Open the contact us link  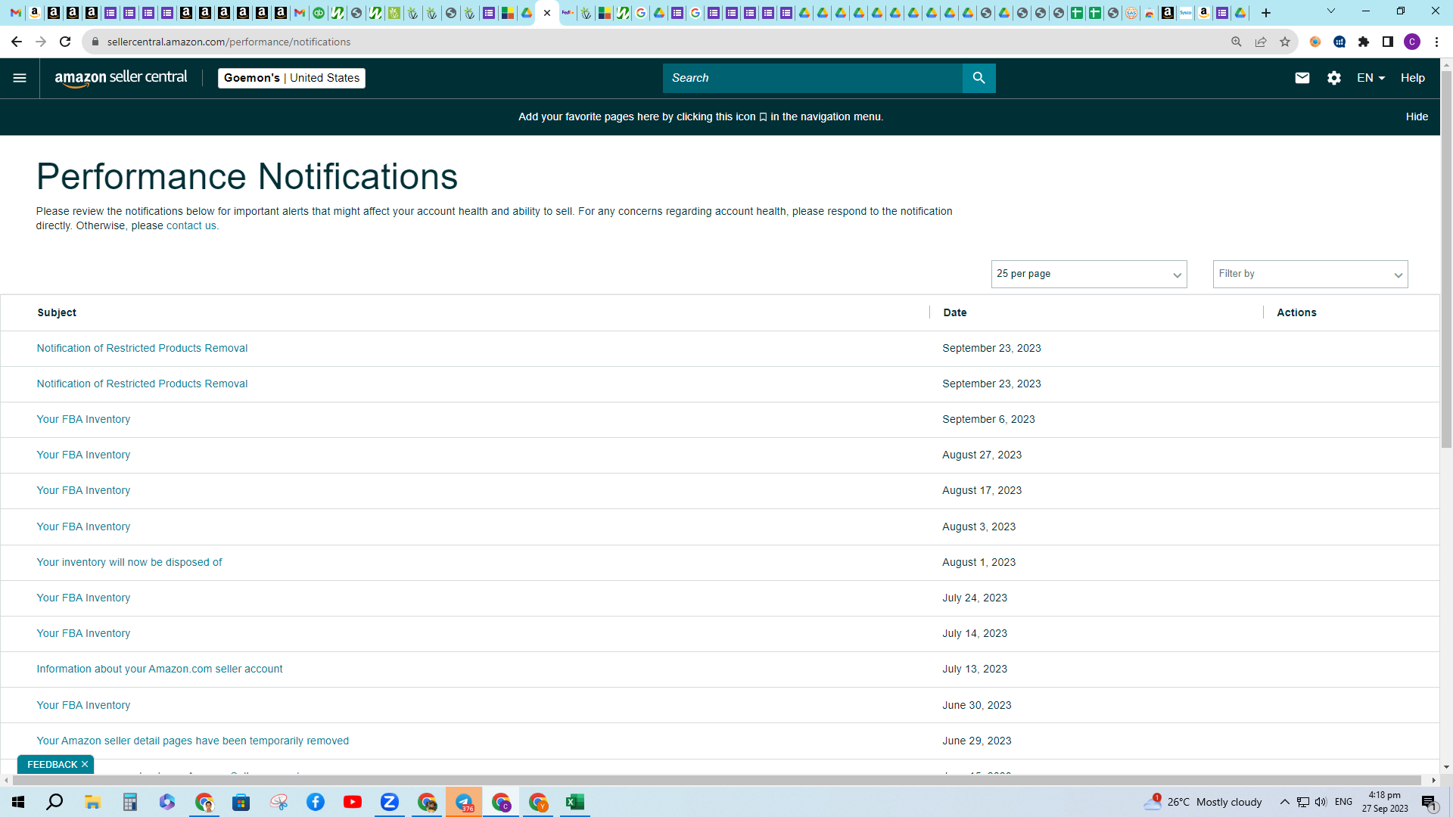pos(191,225)
